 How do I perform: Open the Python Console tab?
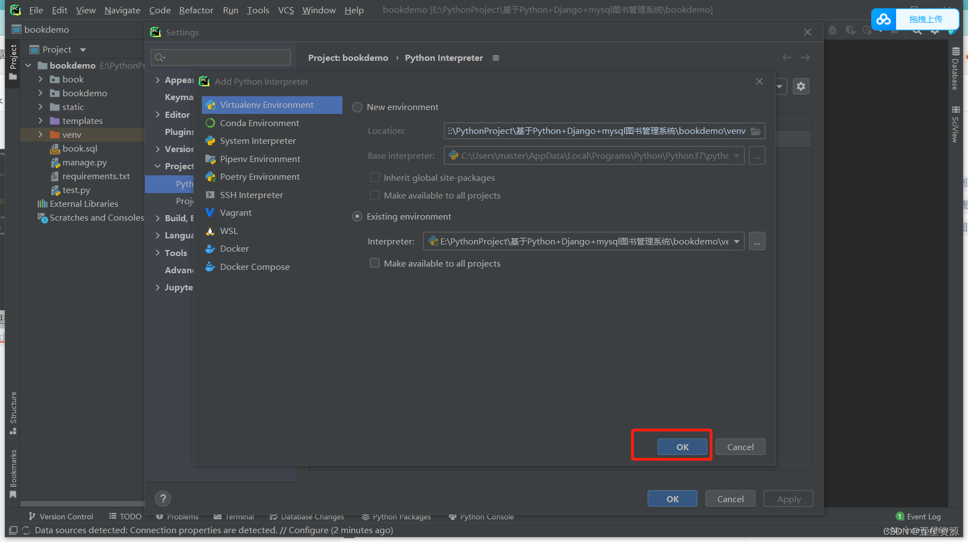[481, 517]
